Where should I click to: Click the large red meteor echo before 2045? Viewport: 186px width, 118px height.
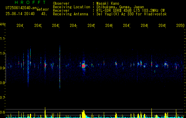pyautogui.click(x=83, y=66)
